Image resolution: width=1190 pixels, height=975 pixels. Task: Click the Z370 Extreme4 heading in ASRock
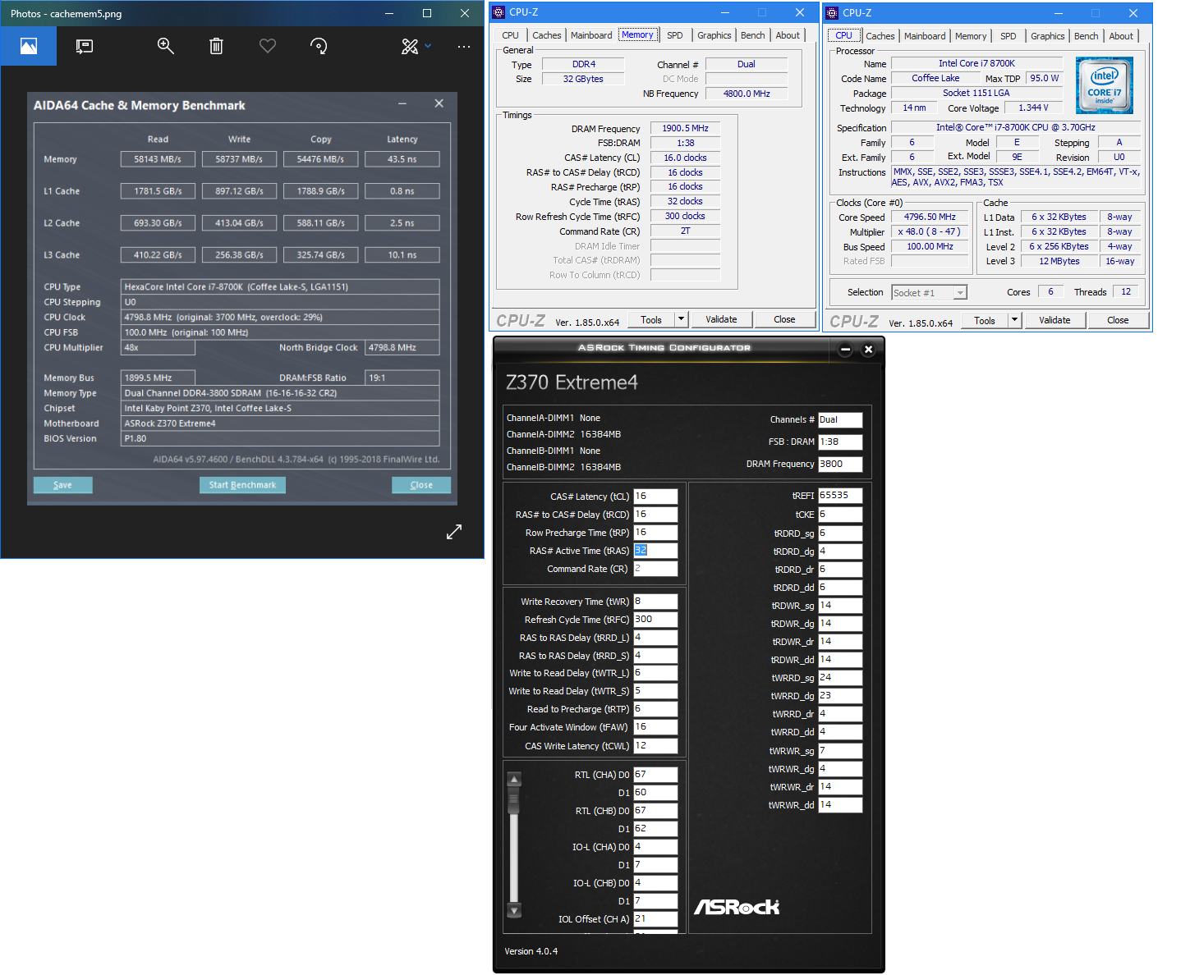pyautogui.click(x=572, y=382)
